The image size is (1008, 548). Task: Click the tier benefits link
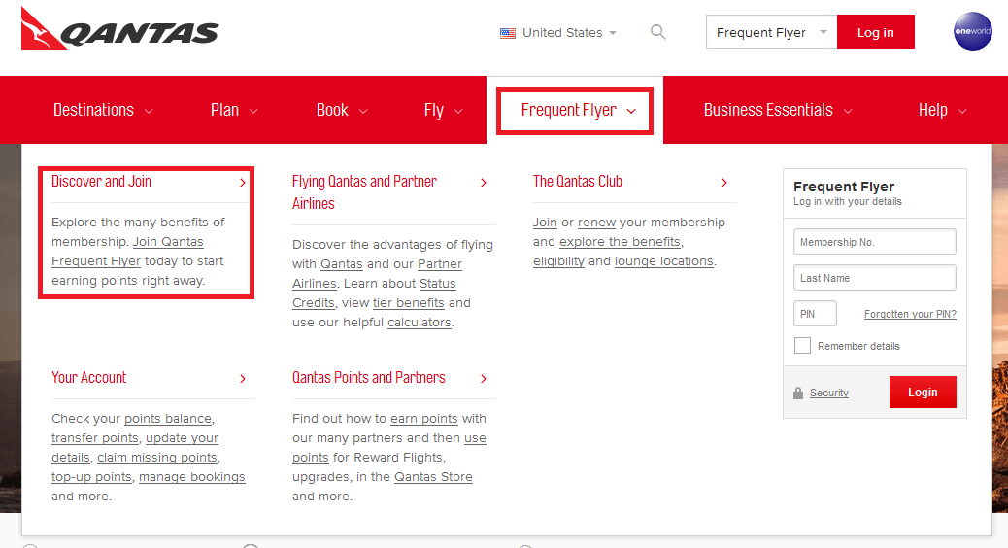tap(408, 303)
